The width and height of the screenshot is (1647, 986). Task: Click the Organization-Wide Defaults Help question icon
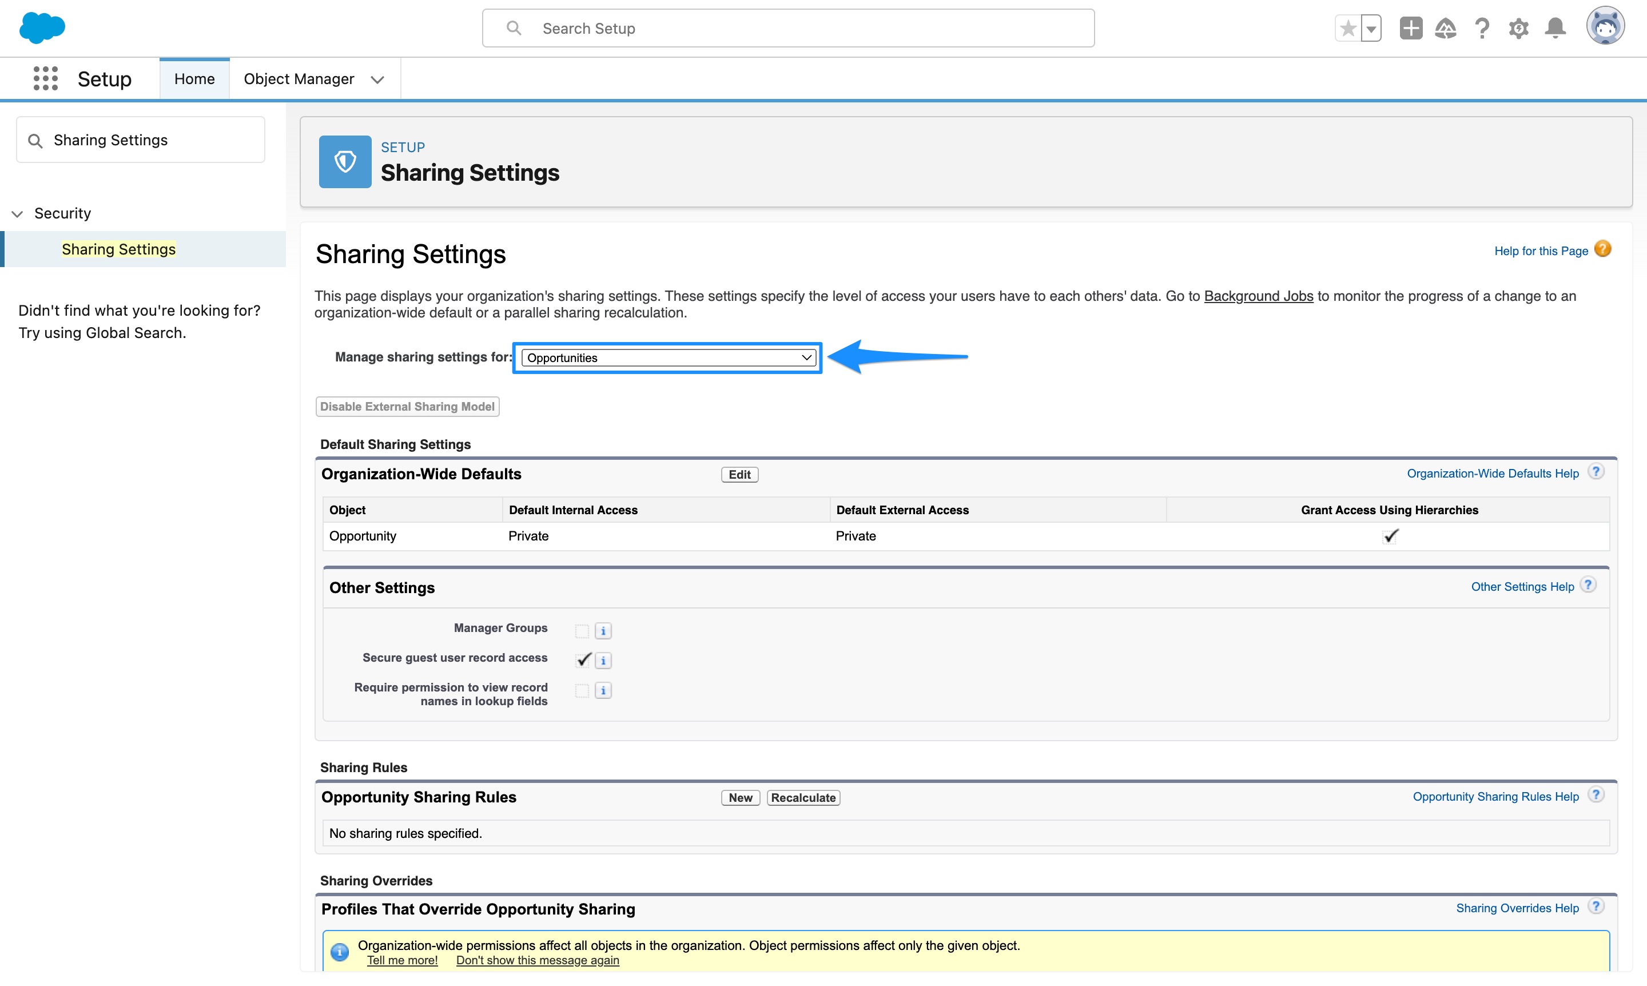[x=1596, y=472]
